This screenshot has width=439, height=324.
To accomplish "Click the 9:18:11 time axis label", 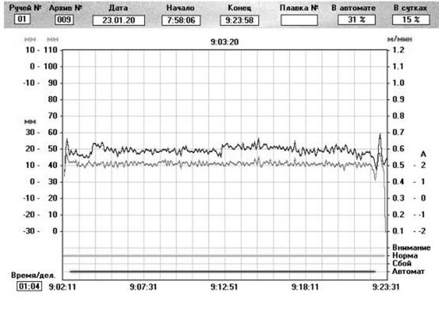I will click(305, 287).
